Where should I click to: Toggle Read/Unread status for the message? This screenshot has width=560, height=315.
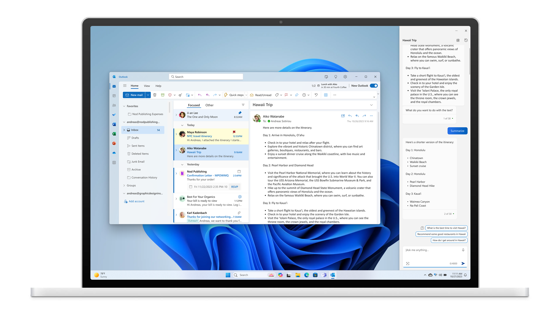260,95
